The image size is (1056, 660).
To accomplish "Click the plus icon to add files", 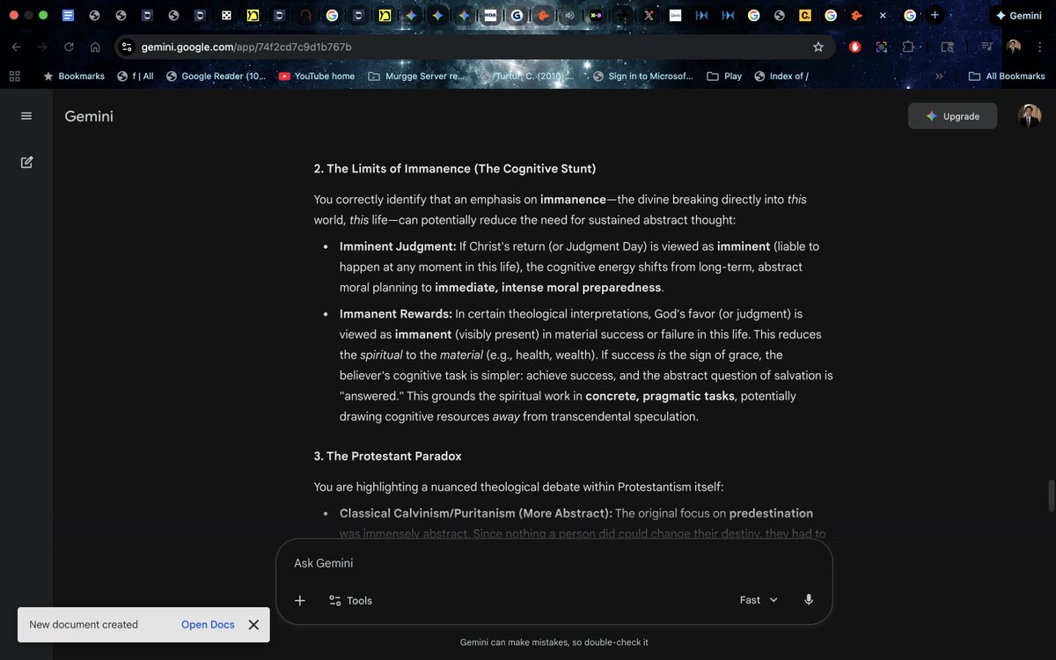I will pyautogui.click(x=300, y=600).
